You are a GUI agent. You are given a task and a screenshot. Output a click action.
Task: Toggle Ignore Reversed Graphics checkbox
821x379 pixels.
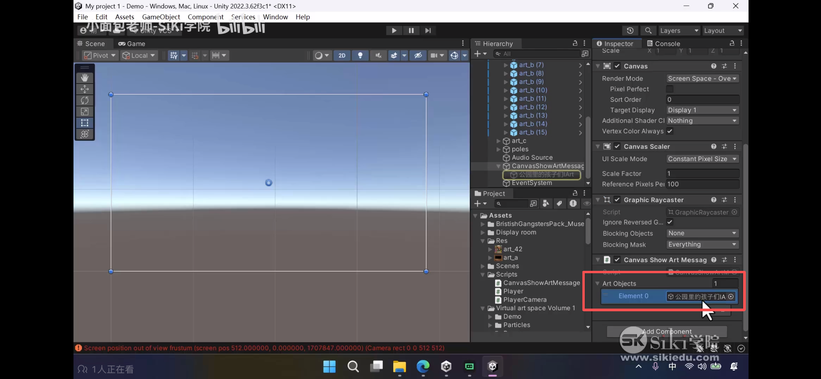[x=670, y=222]
